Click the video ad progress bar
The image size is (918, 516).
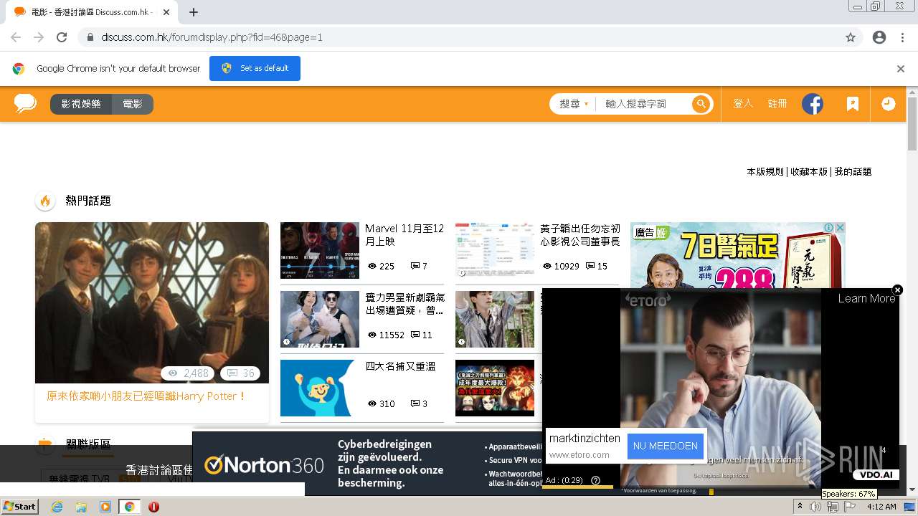[x=578, y=487]
